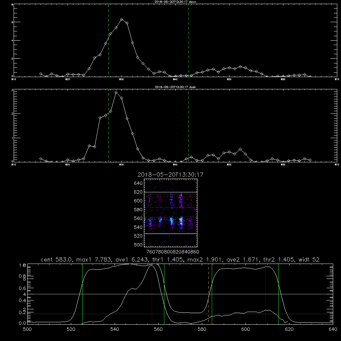Select the 'widt 52' value in stats line

[309, 260]
